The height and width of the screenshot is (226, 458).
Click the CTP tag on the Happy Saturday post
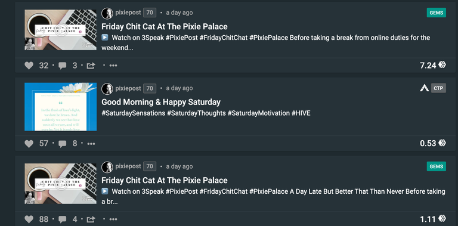pos(438,88)
